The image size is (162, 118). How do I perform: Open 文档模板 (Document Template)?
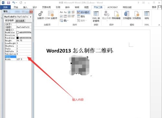[x=127, y=15]
